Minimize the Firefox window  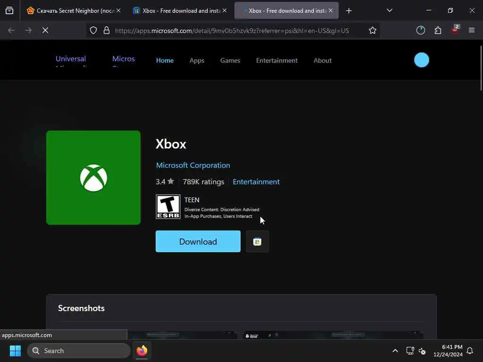(428, 10)
